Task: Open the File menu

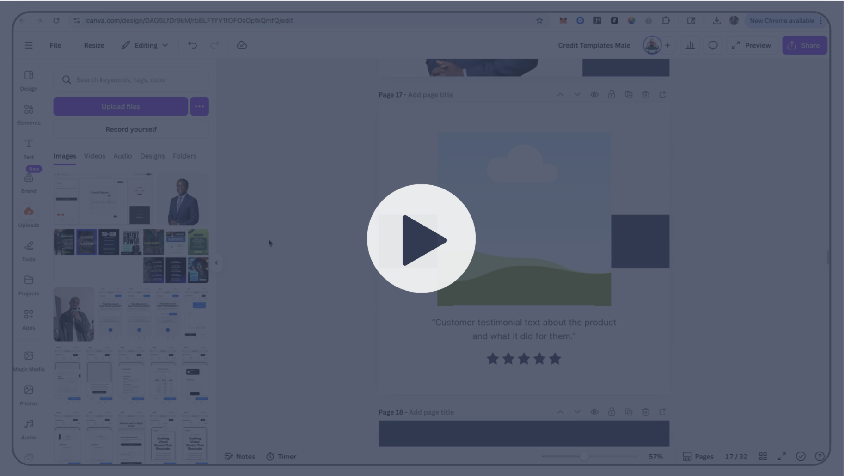Action: [x=55, y=45]
